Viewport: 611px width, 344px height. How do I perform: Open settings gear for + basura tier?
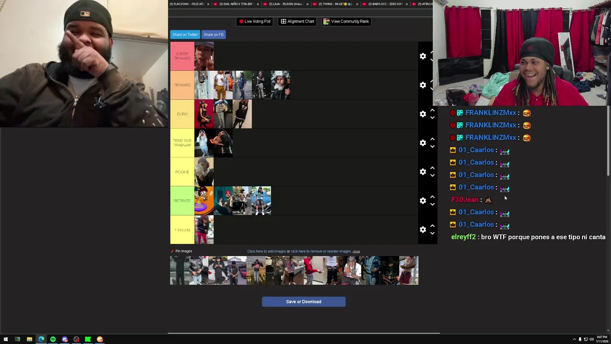pyautogui.click(x=423, y=229)
